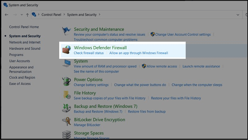The width and height of the screenshot is (248, 140).
Task: Click the BitLocker Drive Encryption icon
Action: click(66, 122)
